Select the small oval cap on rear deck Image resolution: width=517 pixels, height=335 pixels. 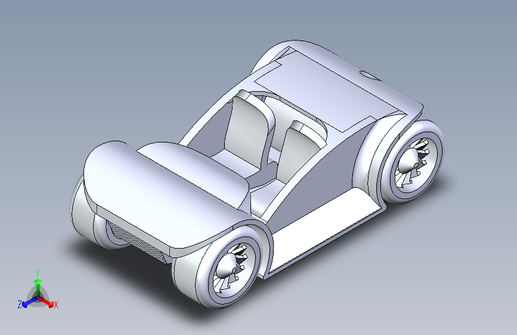click(x=370, y=76)
